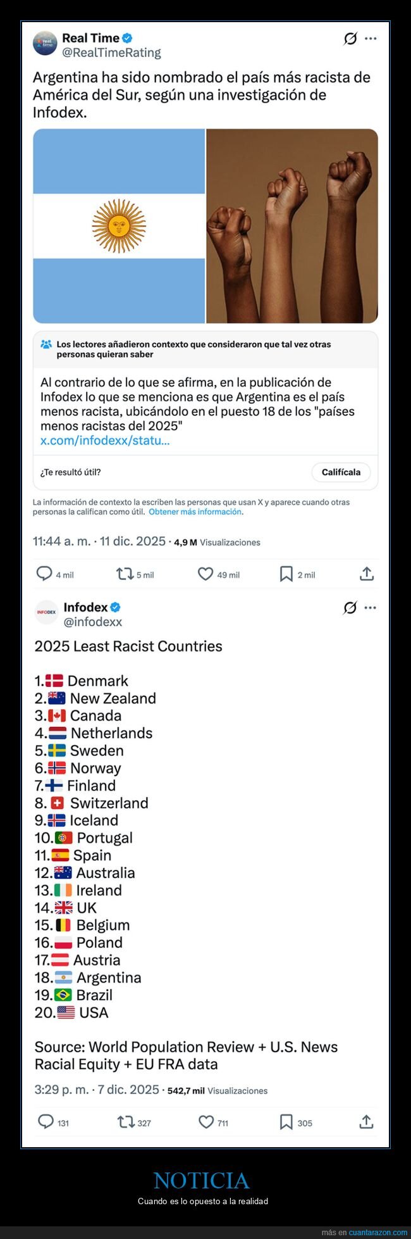The width and height of the screenshot is (411, 1239).
Task: Click the share icon on Infodex's tweet
Action: 367,1122
